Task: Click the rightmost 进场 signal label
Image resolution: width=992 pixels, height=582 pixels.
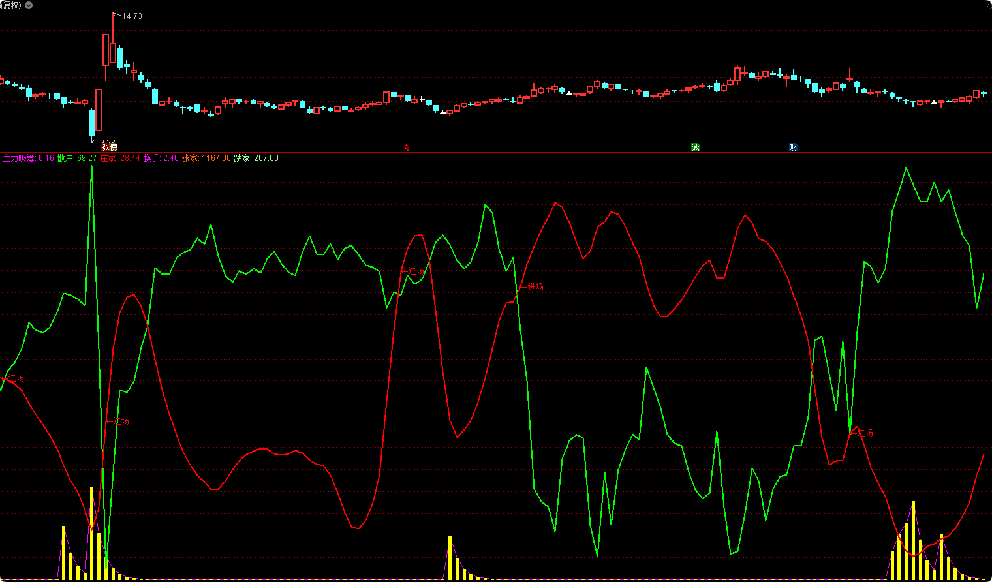Action: [x=865, y=433]
